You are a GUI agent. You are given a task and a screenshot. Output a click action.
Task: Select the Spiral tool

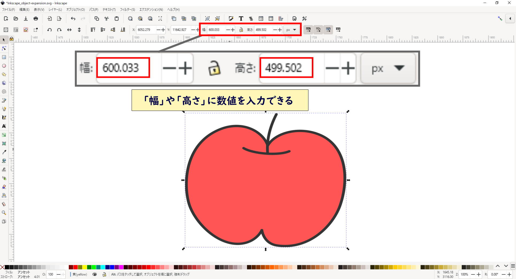4,92
